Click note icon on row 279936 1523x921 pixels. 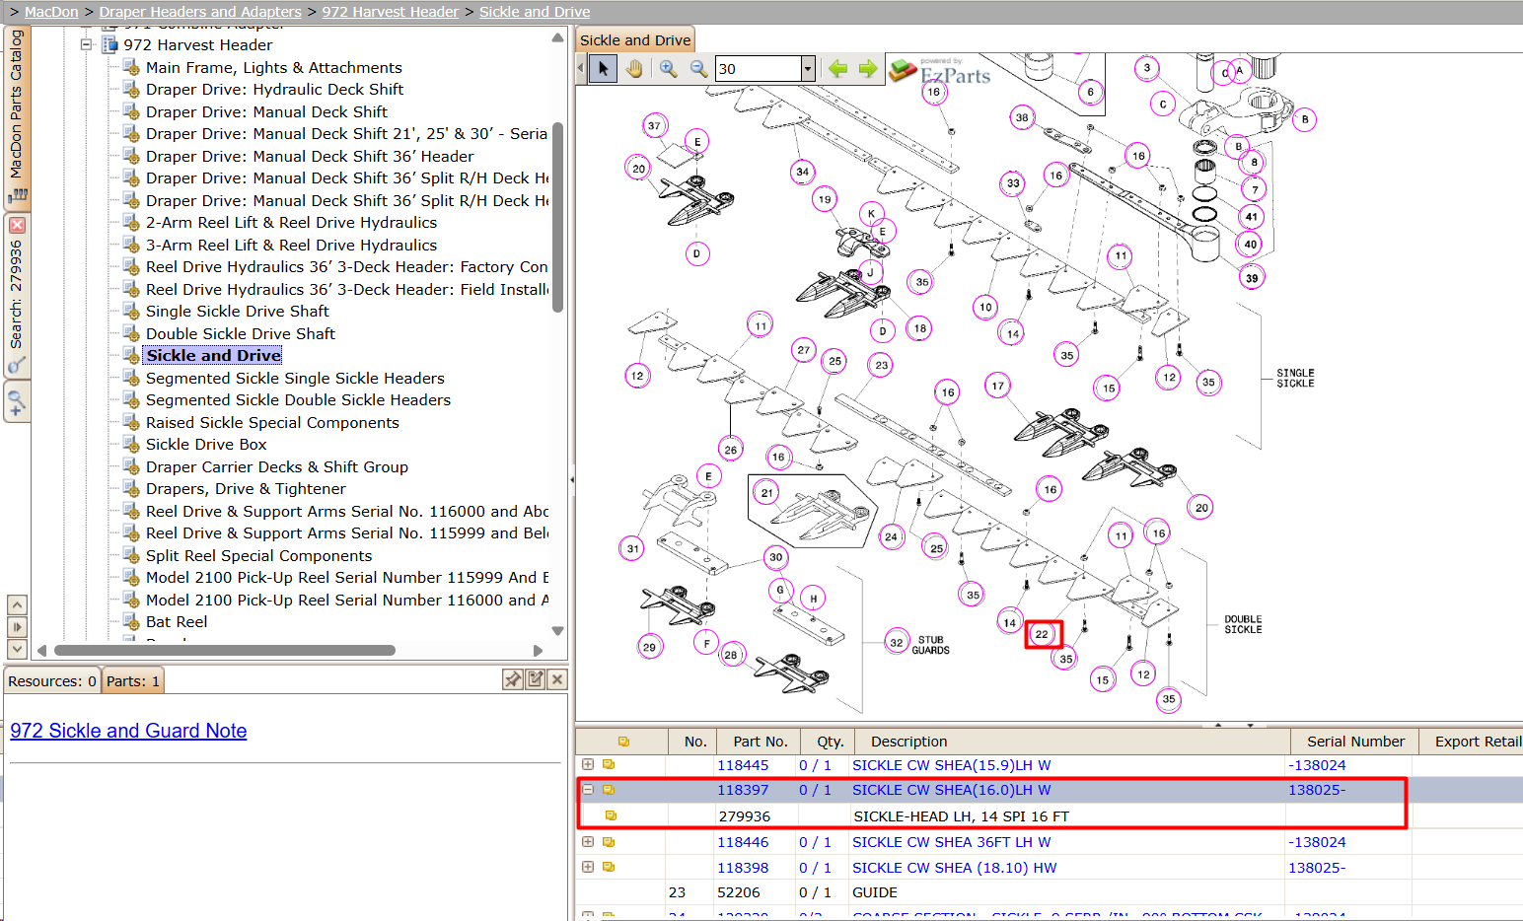[x=611, y=815]
